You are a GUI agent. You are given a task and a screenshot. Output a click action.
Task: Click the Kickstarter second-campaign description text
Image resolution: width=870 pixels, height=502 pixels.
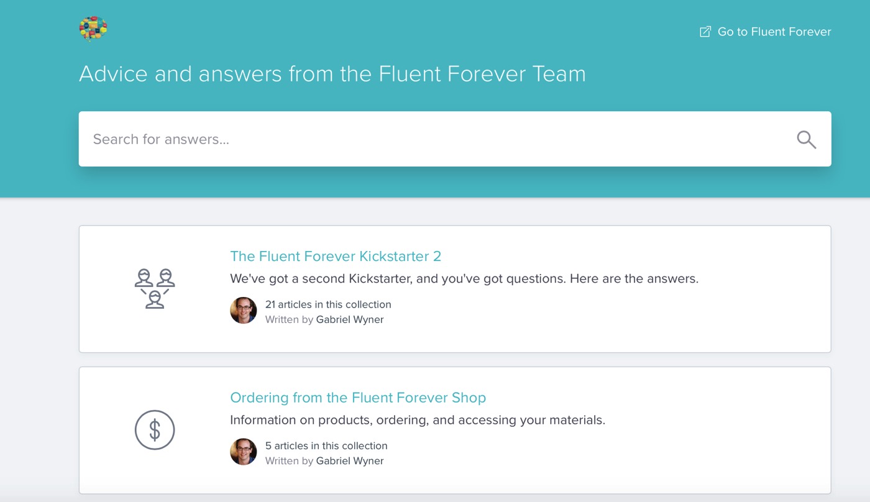pos(465,278)
